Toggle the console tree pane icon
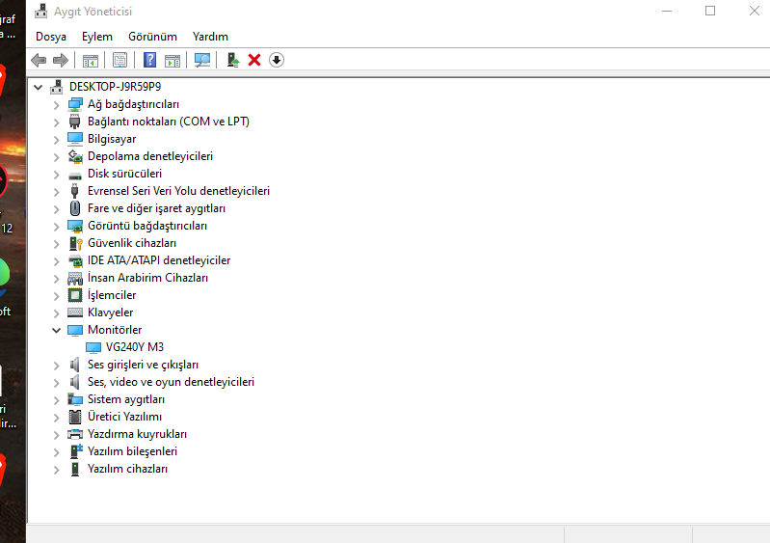770x543 pixels. click(91, 61)
